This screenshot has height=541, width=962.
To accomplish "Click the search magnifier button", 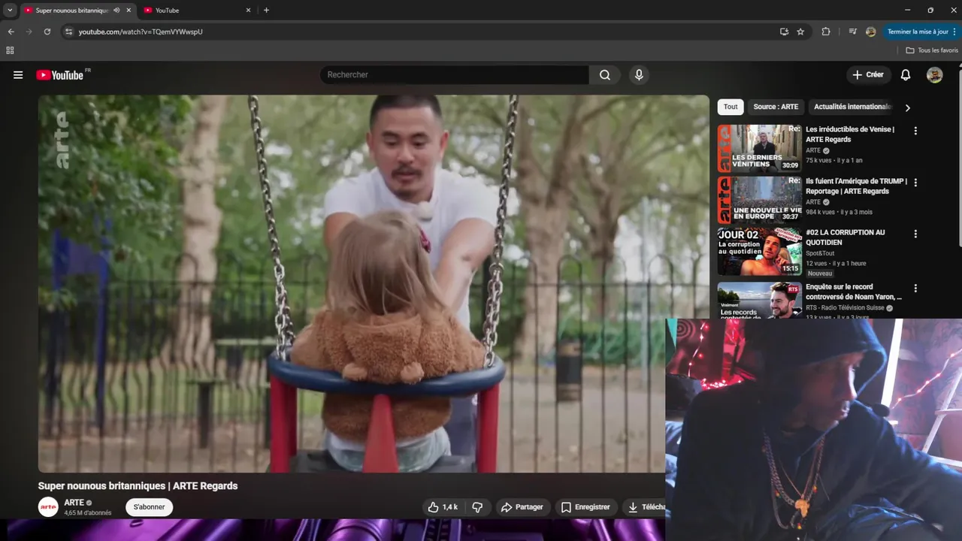I will 604,75.
